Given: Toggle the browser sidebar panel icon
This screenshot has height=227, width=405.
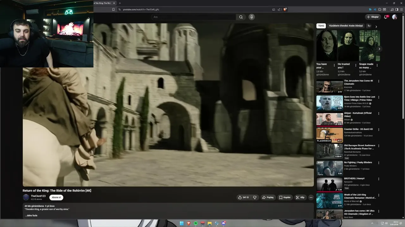Looking at the screenshot, I should click(x=397, y=9).
